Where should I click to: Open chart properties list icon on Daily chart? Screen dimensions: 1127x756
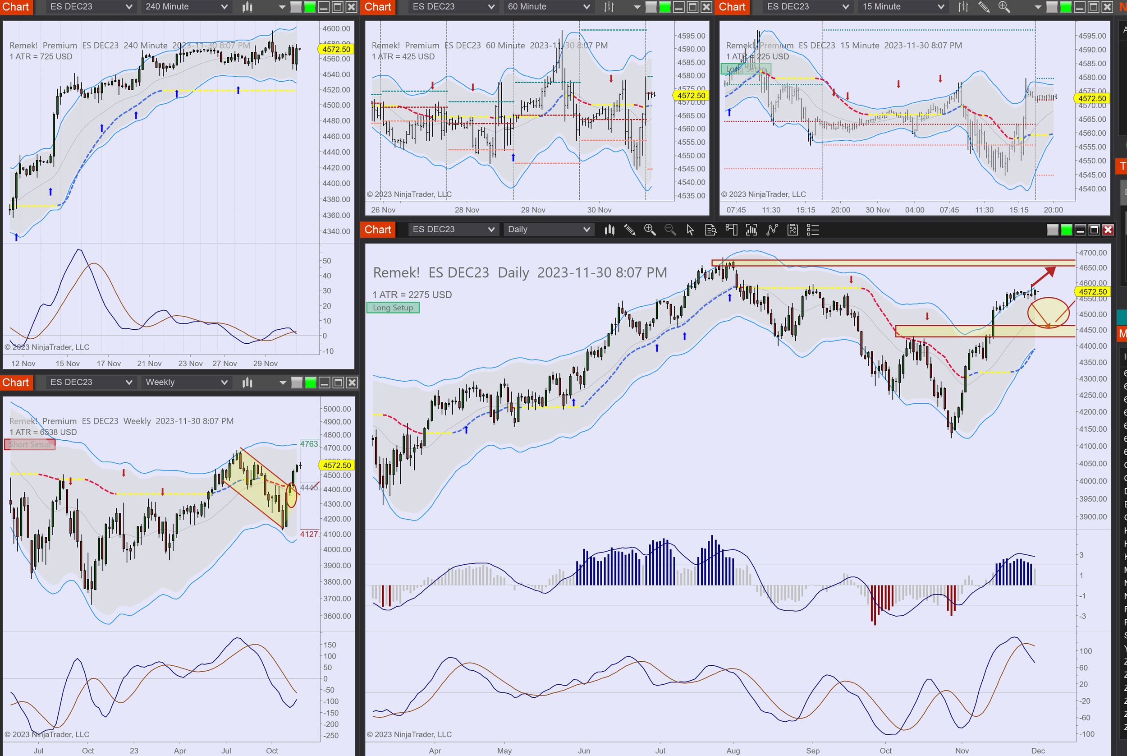click(x=813, y=230)
